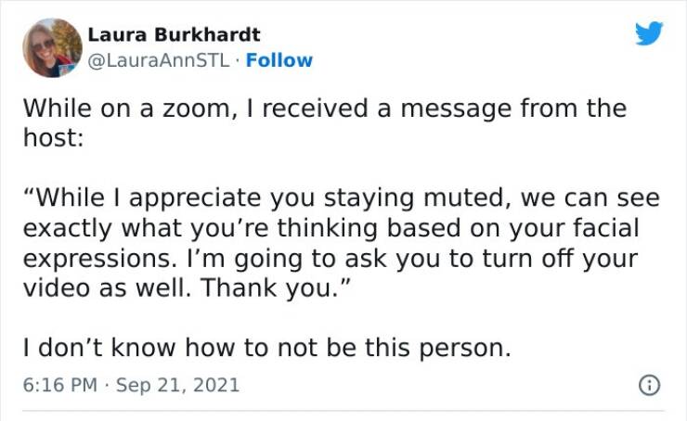
Task: Click the word "muted" in the quote
Action: click(x=476, y=199)
